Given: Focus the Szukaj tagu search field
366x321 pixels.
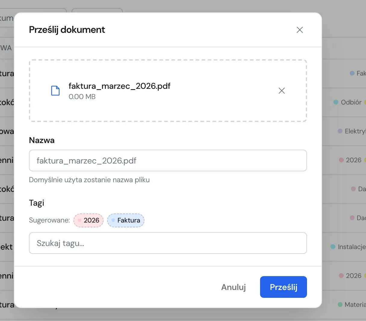Looking at the screenshot, I should (168, 243).
